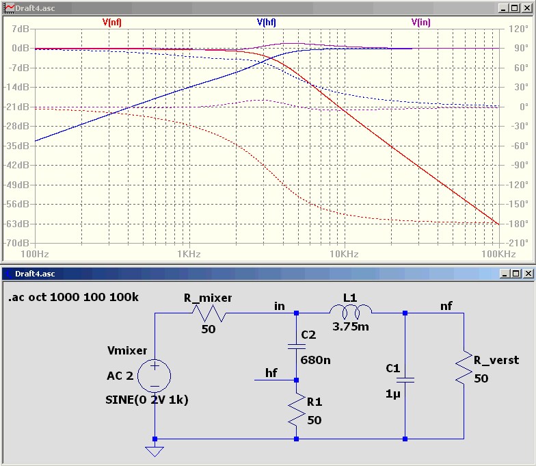Click the hf net label
Viewport: 536px width, 466px height.
(x=271, y=372)
